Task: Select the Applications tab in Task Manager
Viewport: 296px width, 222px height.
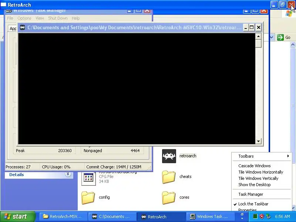Action: (x=13, y=28)
